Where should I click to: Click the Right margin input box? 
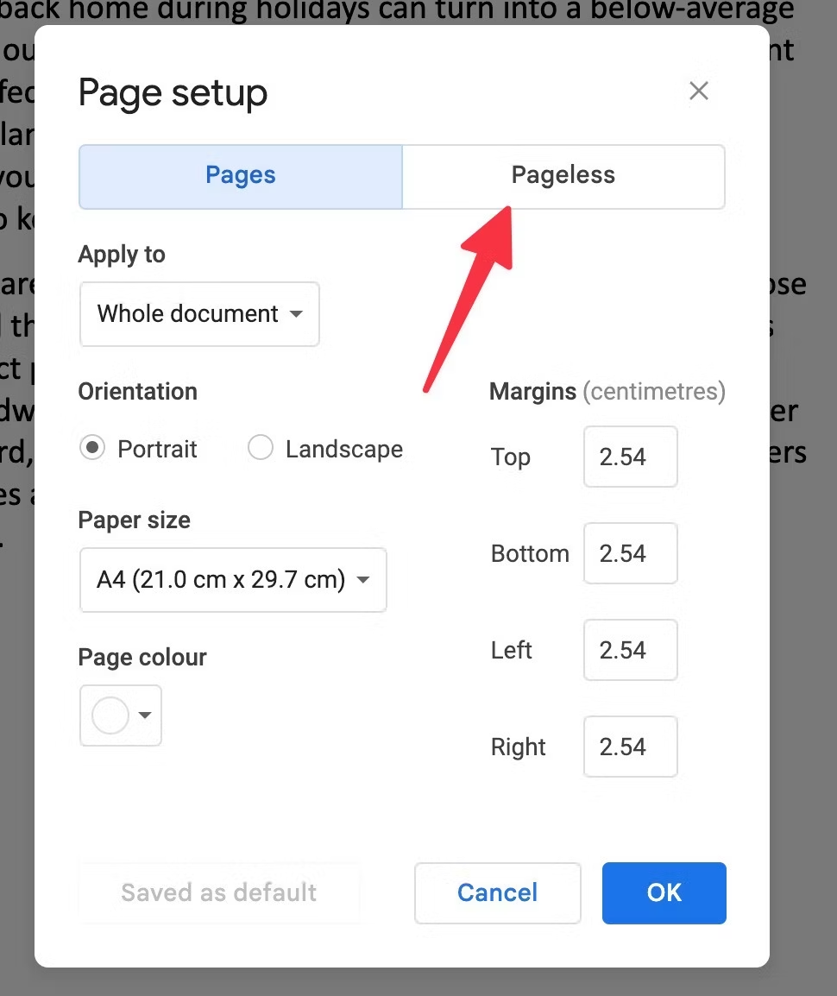[x=630, y=747]
